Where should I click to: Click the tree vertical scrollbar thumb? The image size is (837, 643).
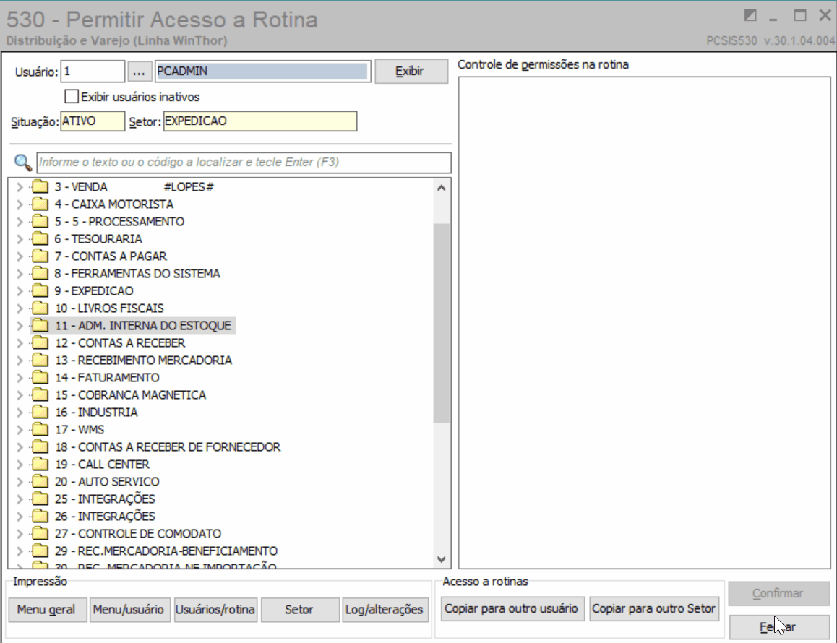pyautogui.click(x=442, y=324)
